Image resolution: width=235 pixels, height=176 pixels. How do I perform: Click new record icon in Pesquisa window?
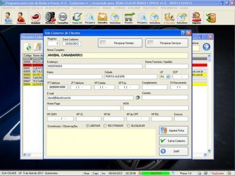28,46
